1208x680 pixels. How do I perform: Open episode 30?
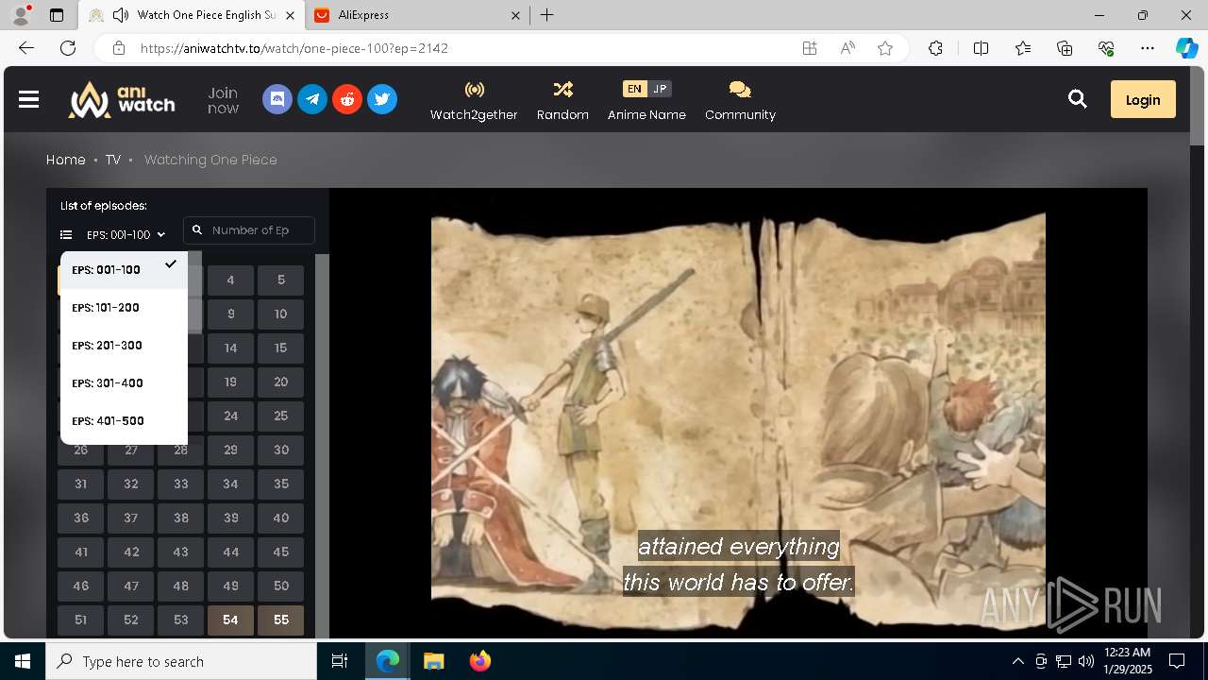coord(280,450)
